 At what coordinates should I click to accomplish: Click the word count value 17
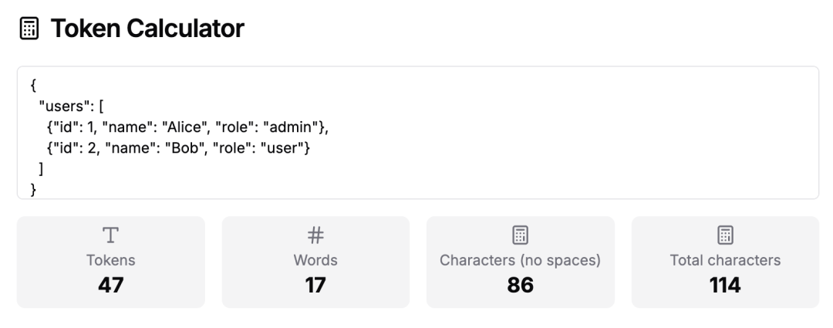[x=315, y=286]
